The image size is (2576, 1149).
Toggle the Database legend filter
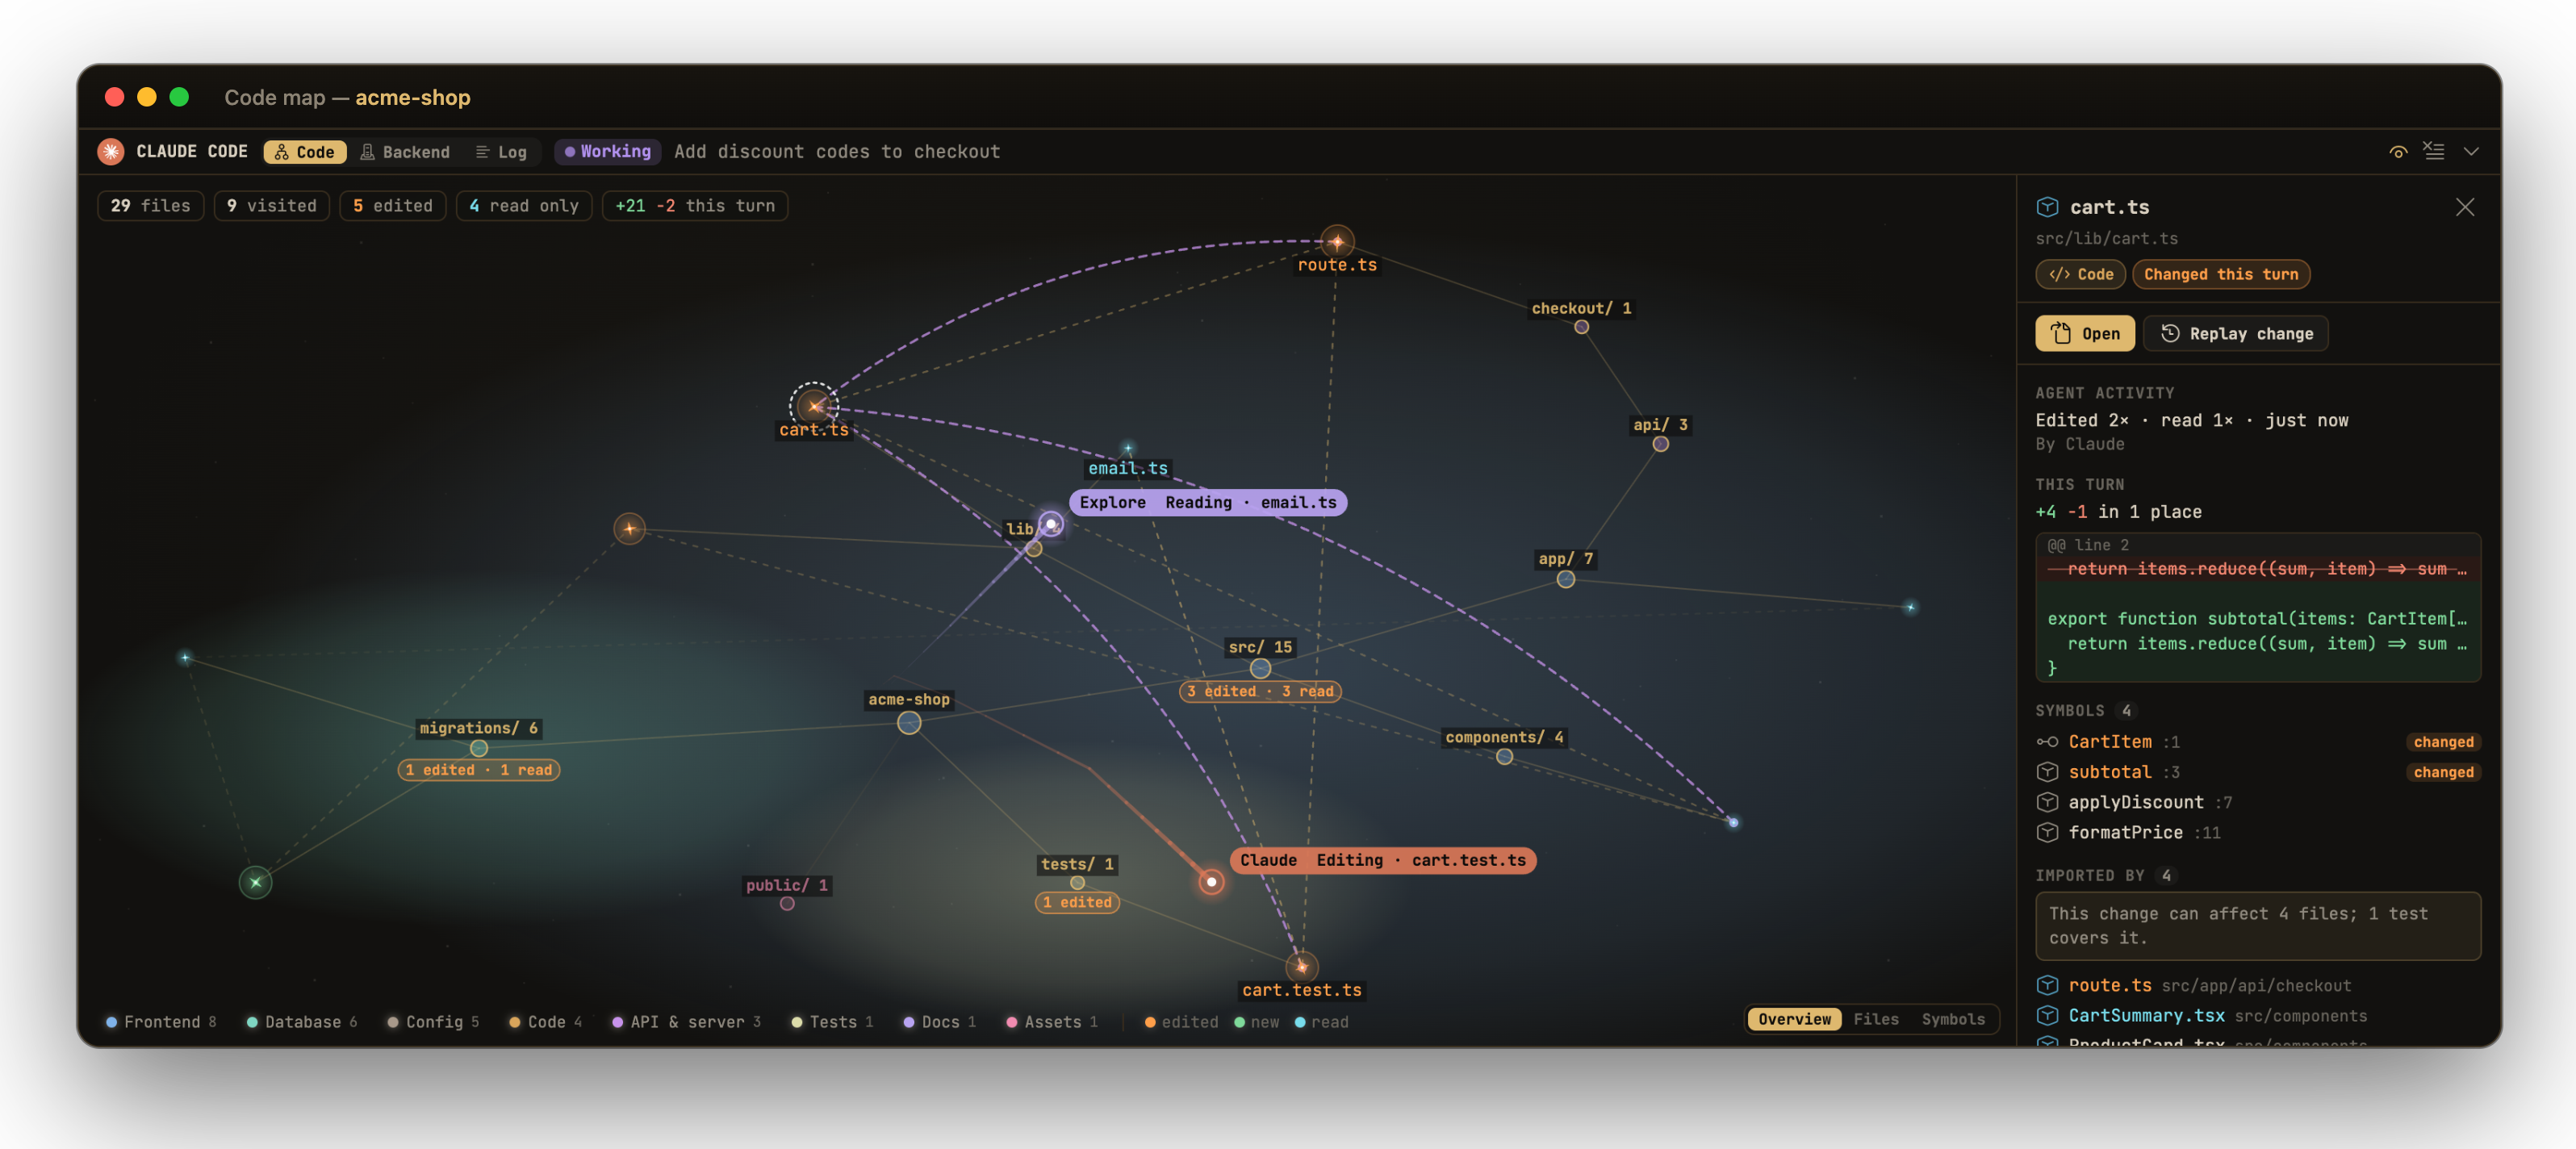[302, 1021]
